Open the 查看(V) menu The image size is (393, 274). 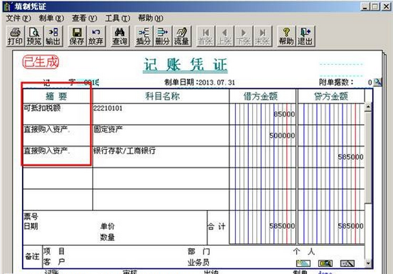pos(85,19)
